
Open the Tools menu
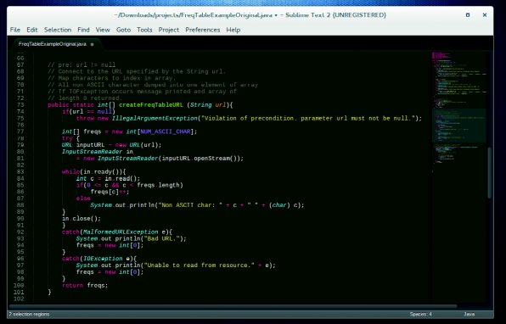tap(144, 30)
